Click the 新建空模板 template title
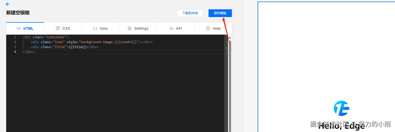The image size is (395, 132). point(18,13)
